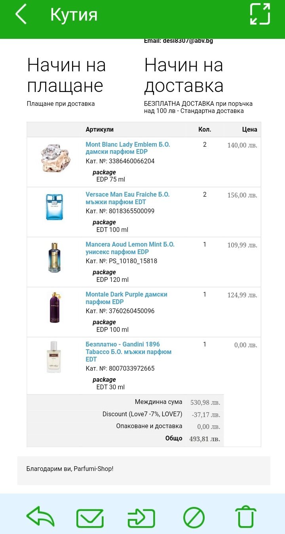Tap the block spam circle icon
285x534 pixels.
point(194,518)
